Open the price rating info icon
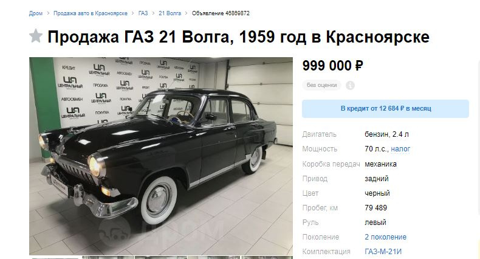This screenshot has width=480, height=259. [x=350, y=85]
